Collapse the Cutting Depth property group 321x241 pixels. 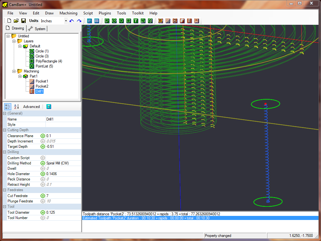click(5, 130)
